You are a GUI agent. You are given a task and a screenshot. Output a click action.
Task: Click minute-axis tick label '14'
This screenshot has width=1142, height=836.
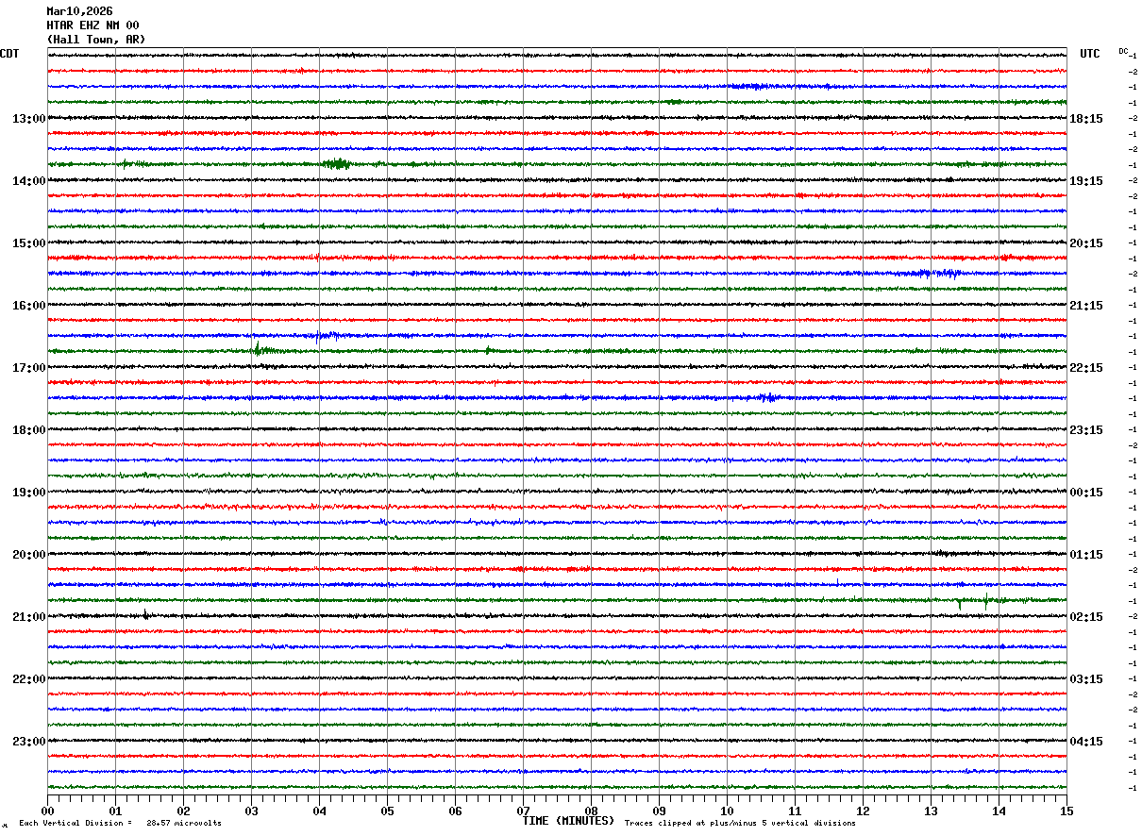pyautogui.click(x=999, y=811)
